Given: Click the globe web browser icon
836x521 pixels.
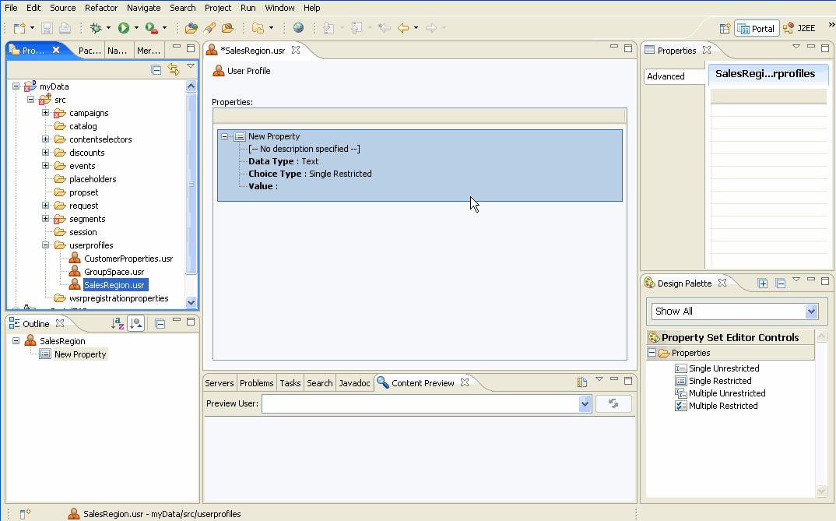Looking at the screenshot, I should pos(299,28).
